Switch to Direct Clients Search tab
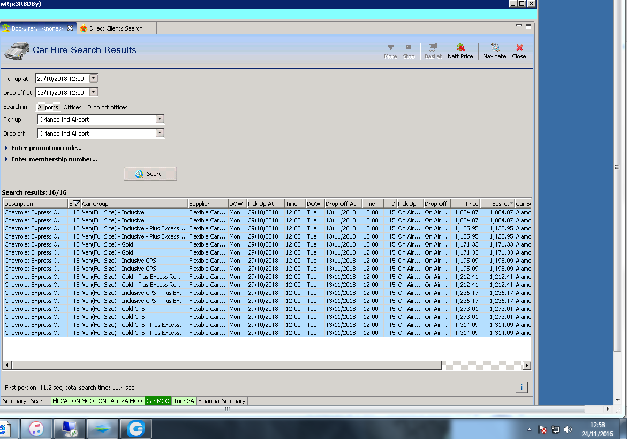 [116, 28]
